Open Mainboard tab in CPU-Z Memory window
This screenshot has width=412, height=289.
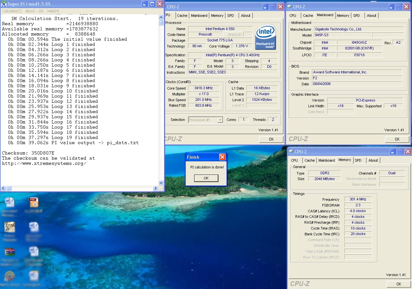point(327,160)
